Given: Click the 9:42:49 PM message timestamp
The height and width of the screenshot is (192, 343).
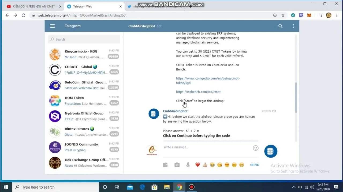Looking at the screenshot, I should coord(269,111).
